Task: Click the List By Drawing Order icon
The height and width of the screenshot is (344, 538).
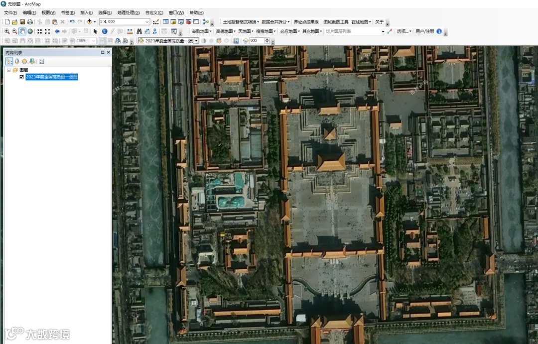Action: pos(9,61)
